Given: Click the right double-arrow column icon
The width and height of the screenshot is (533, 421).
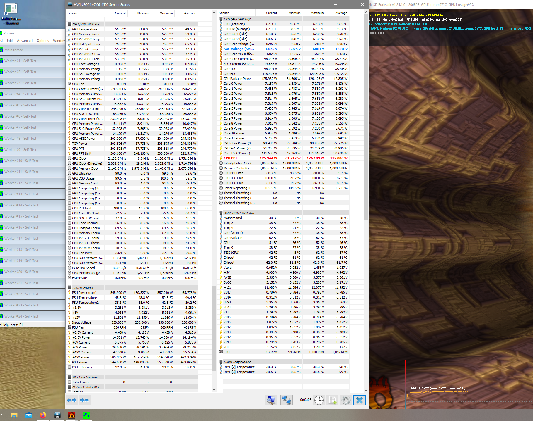Looking at the screenshot, I should pos(84,400).
